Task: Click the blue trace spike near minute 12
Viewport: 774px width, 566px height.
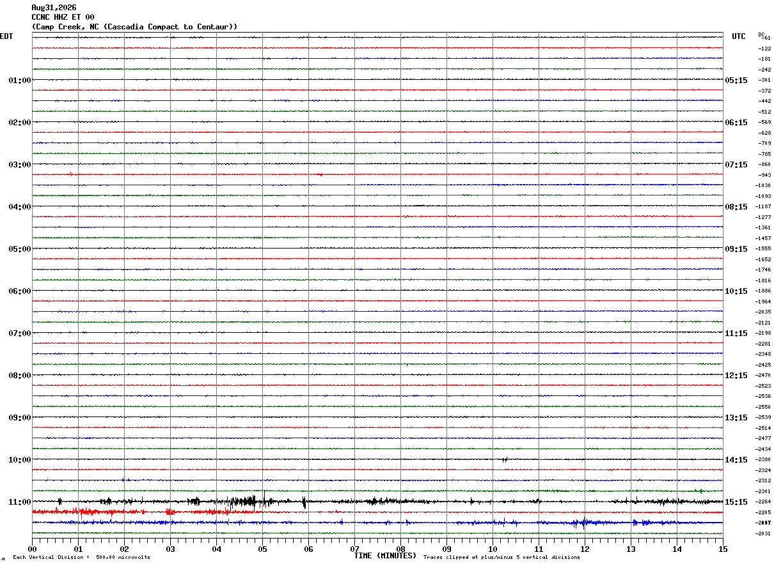Action: click(582, 523)
